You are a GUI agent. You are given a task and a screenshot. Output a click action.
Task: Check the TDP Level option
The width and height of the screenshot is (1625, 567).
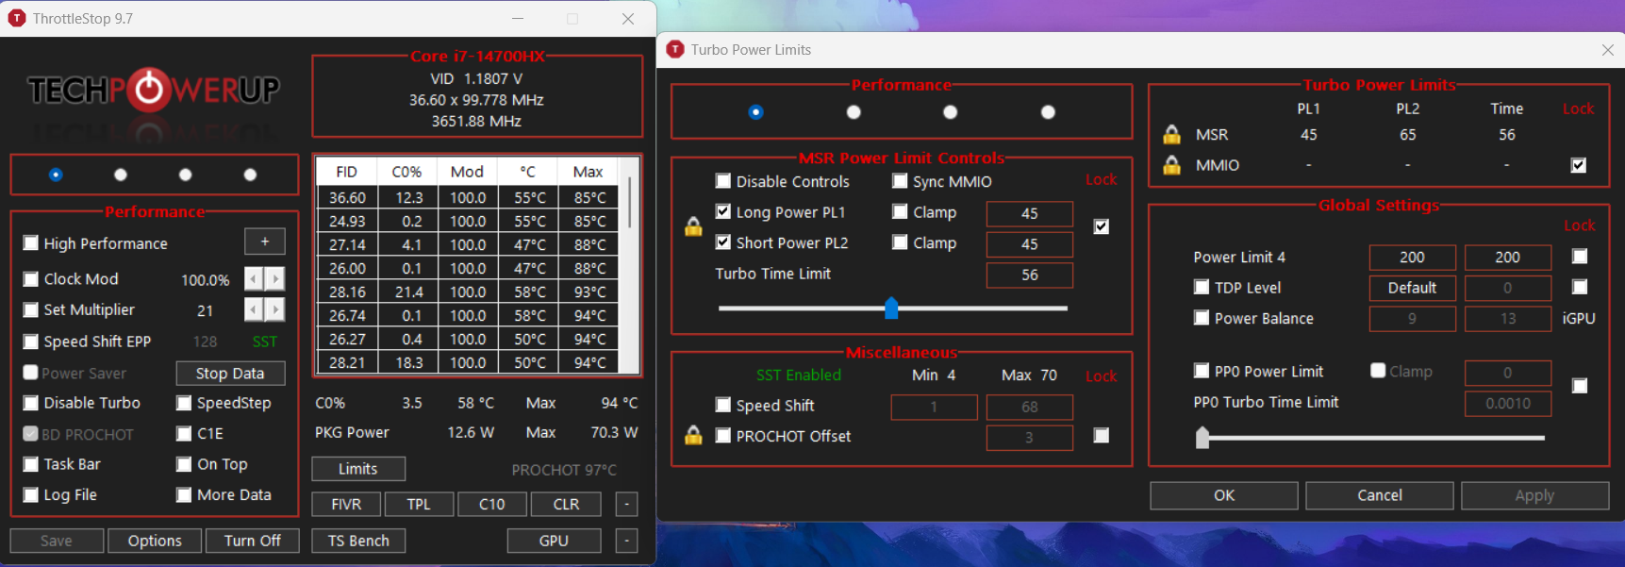[x=1202, y=287]
